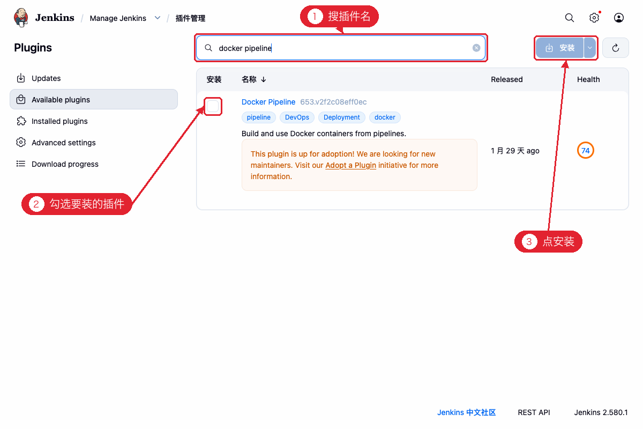Click the health score 74 badge
643x429 pixels.
tap(586, 151)
